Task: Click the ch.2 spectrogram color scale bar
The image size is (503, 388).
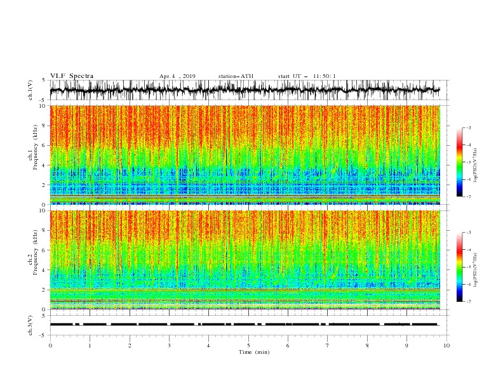Action: 460,267
